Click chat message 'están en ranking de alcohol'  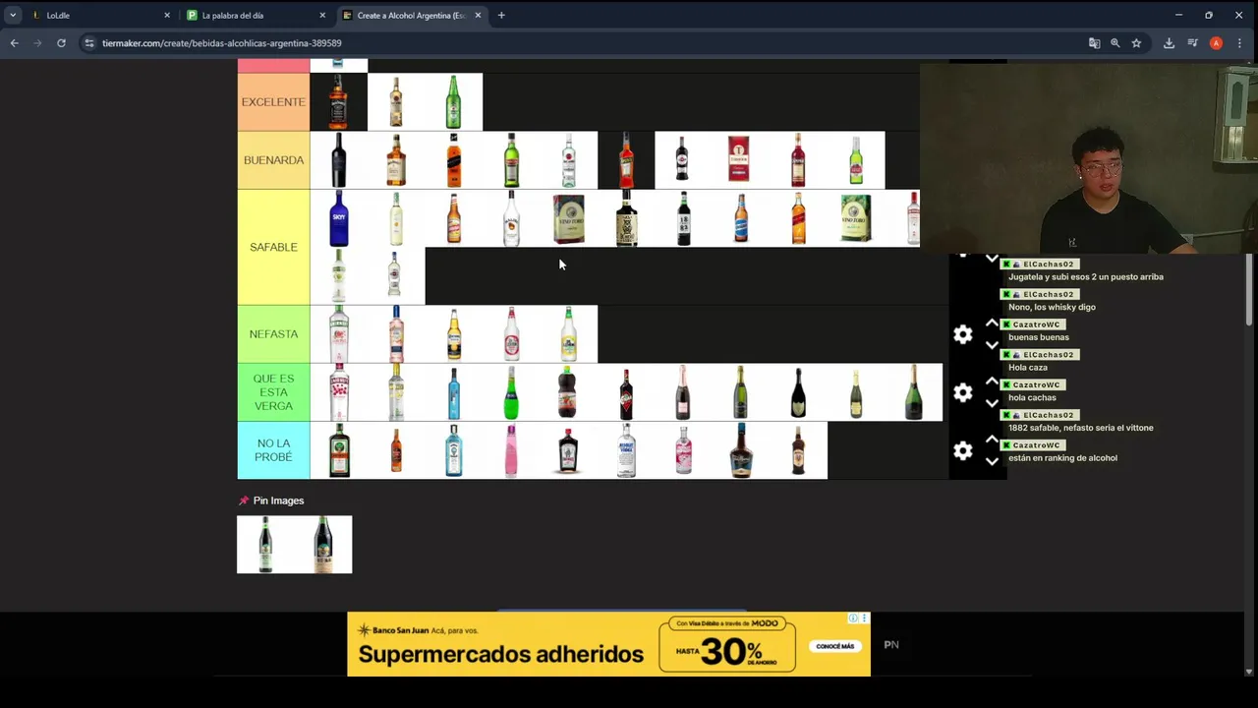coord(1062,458)
